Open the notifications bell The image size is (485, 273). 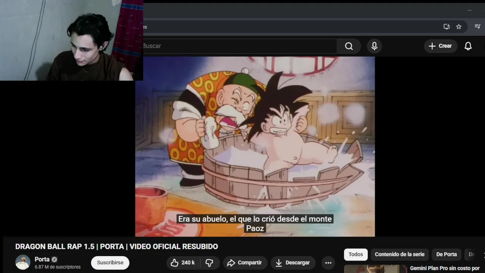click(468, 46)
